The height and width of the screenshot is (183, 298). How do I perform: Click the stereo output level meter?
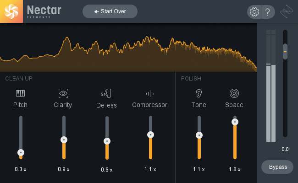coord(271,86)
